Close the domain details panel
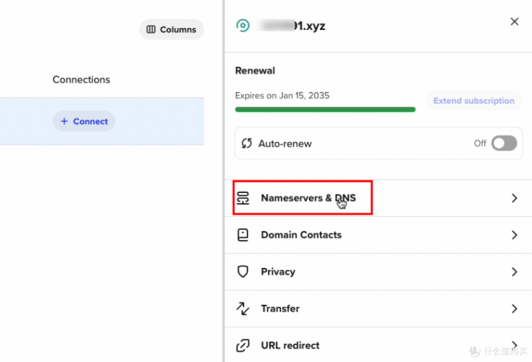The height and width of the screenshot is (362, 532). pyautogui.click(x=514, y=22)
